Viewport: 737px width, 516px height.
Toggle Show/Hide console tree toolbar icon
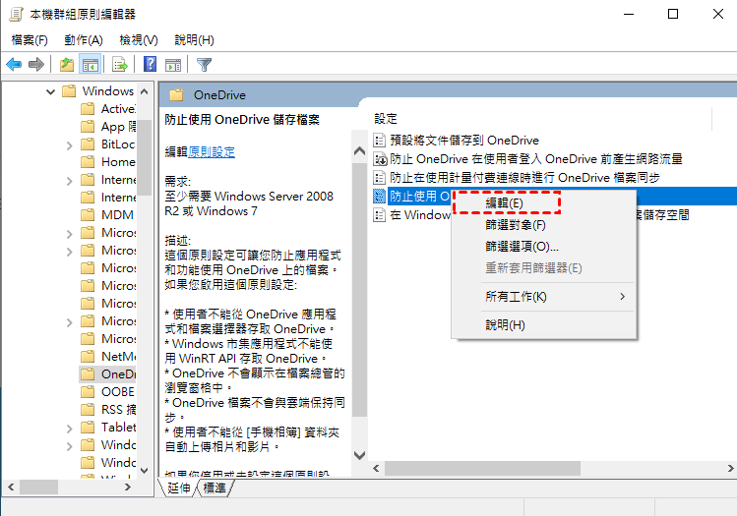coord(90,65)
